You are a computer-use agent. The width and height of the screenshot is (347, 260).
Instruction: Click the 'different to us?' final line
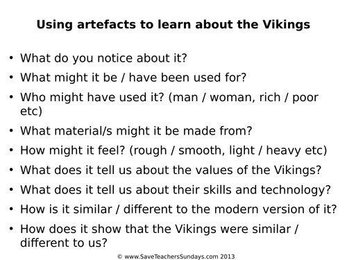tap(64, 243)
